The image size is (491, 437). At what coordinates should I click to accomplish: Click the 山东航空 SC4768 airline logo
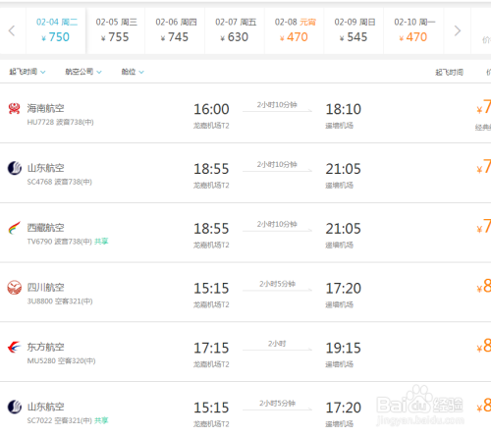tap(15, 168)
